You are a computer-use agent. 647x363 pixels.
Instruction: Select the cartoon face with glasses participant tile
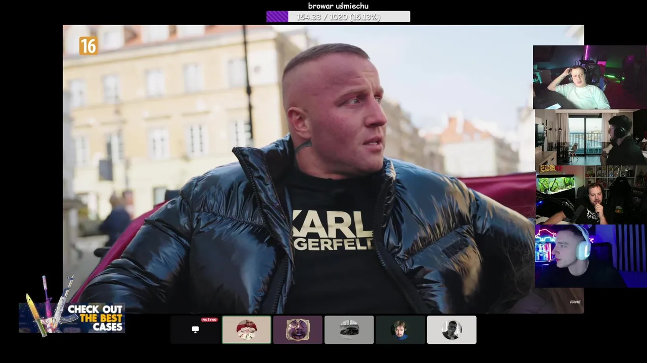(298, 330)
